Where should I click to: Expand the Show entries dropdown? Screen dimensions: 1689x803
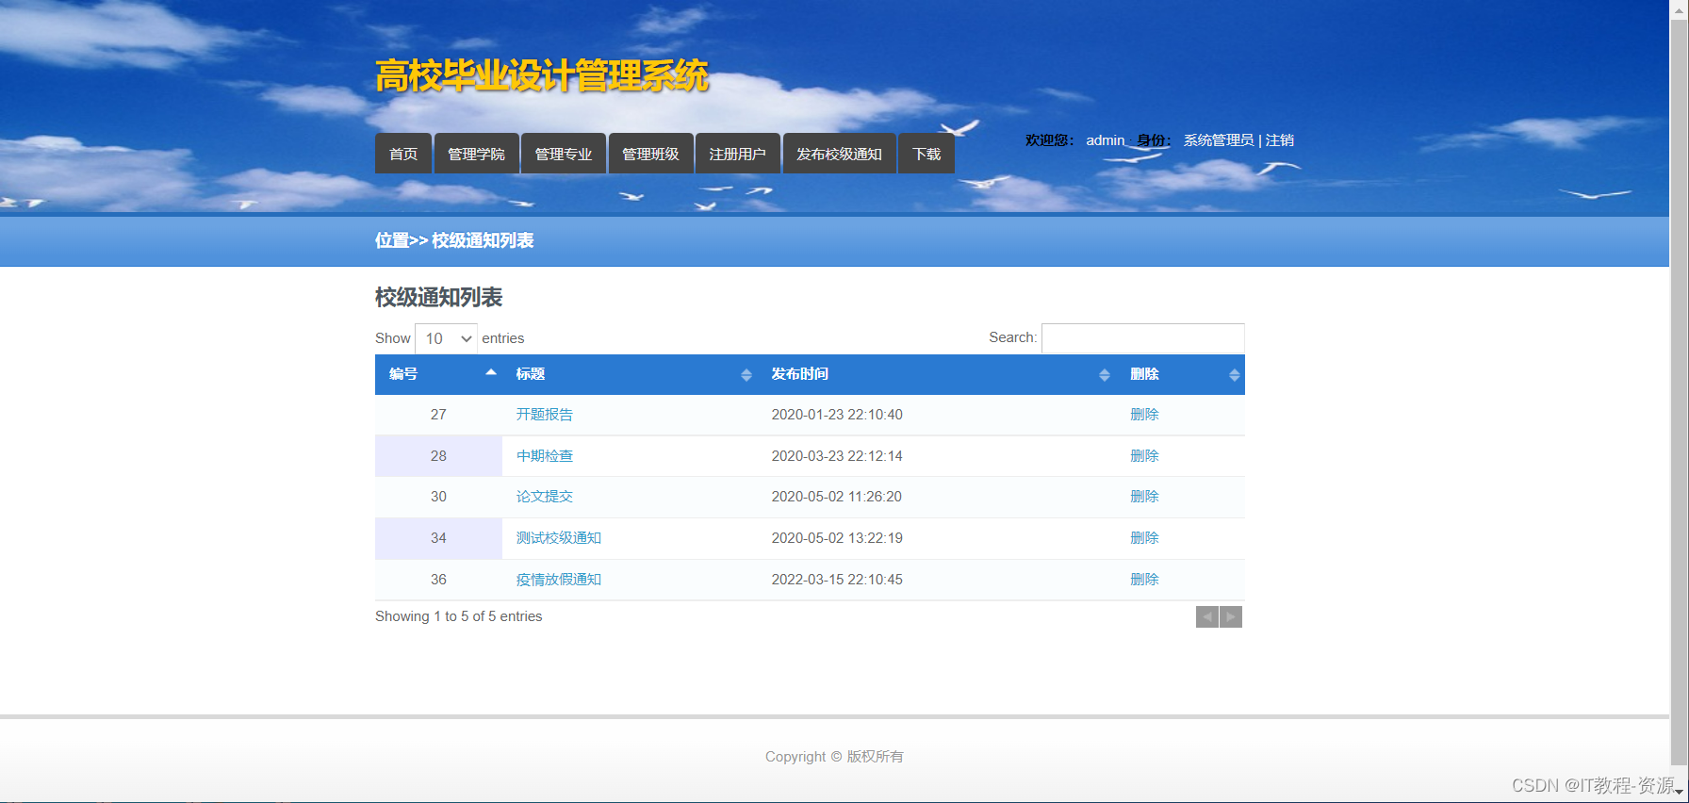tap(446, 338)
